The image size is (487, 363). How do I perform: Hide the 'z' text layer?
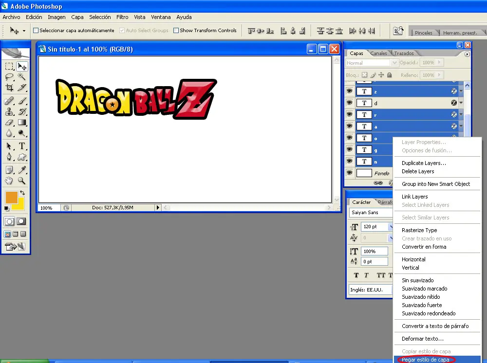[349, 91]
